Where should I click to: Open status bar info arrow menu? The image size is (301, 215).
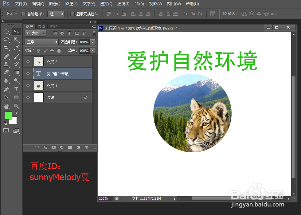[x=174, y=199]
